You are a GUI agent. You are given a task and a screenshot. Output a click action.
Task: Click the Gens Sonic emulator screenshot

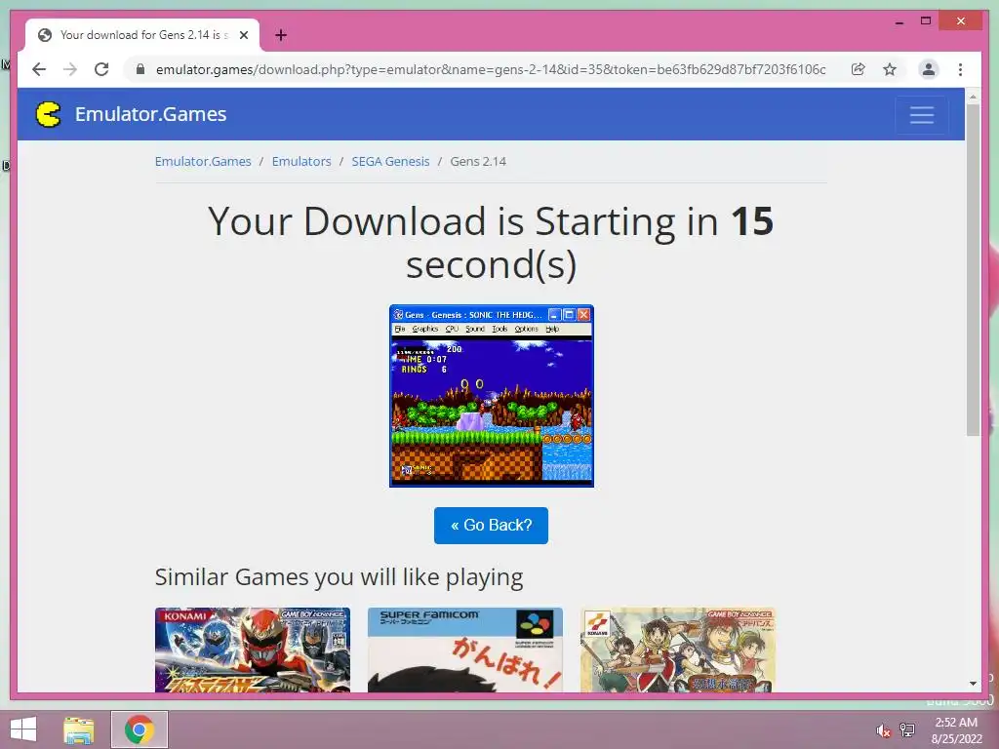click(x=492, y=396)
